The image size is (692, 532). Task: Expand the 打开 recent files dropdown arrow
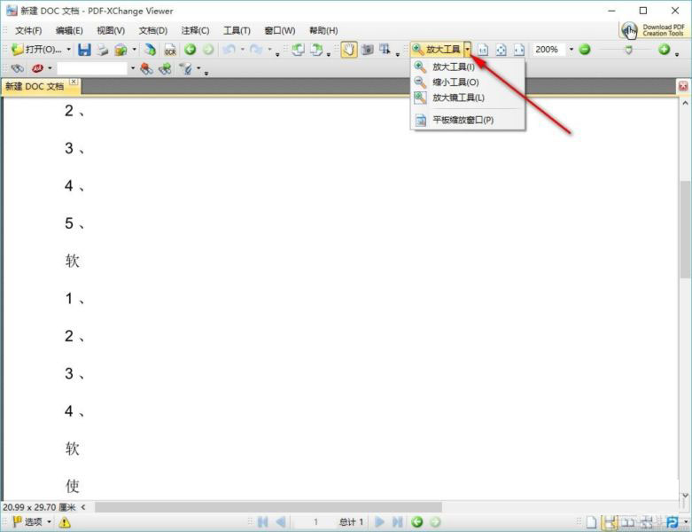point(68,50)
